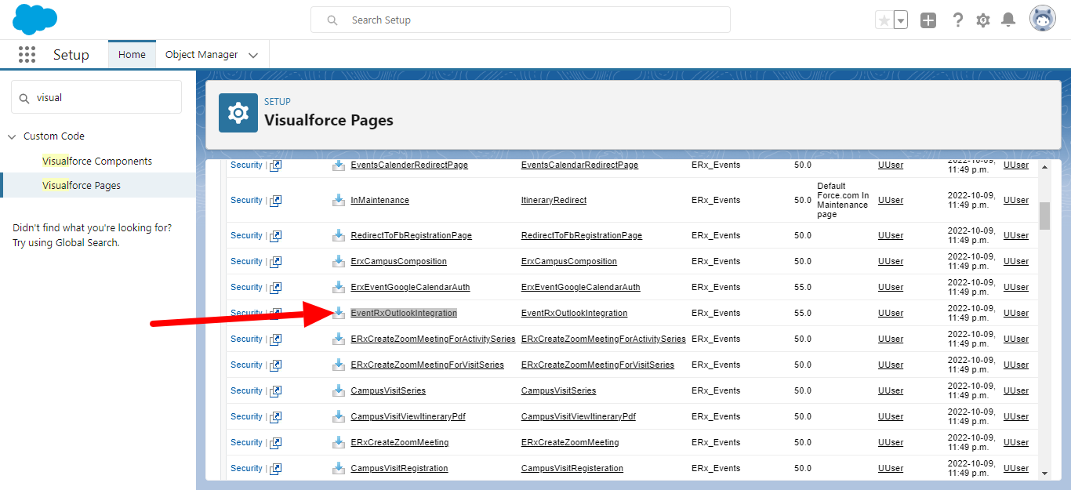Image resolution: width=1071 pixels, height=490 pixels.
Task: Open the App Launcher grid icon
Action: pyautogui.click(x=27, y=54)
